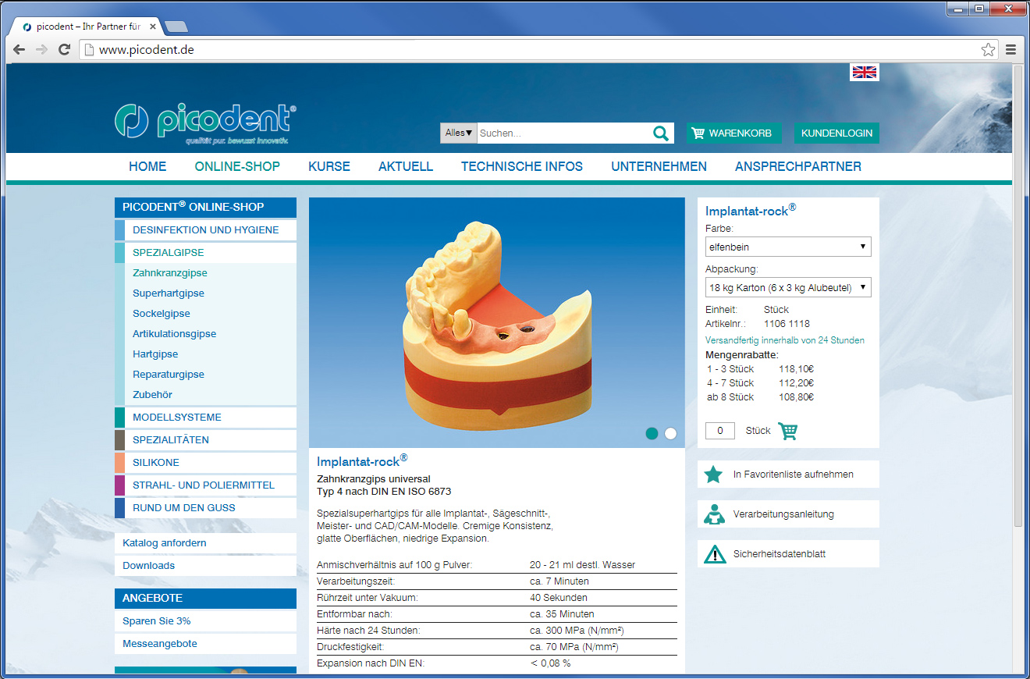This screenshot has height=679, width=1030.
Task: Open the Abpackung dropdown
Action: 788,287
